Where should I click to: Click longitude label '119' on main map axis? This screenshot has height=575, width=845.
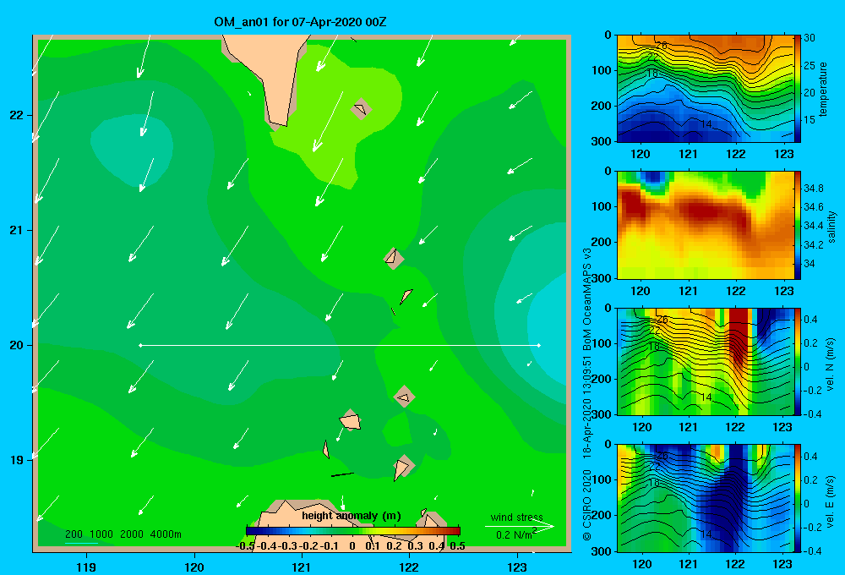click(86, 567)
